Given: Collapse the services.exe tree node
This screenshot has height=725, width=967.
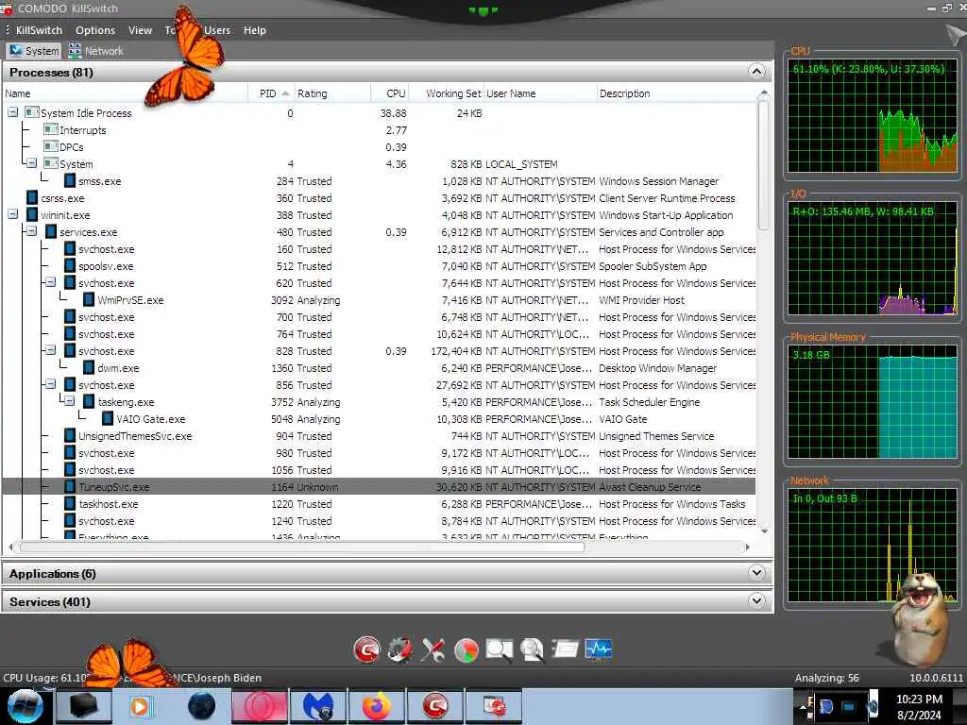Looking at the screenshot, I should pos(31,232).
